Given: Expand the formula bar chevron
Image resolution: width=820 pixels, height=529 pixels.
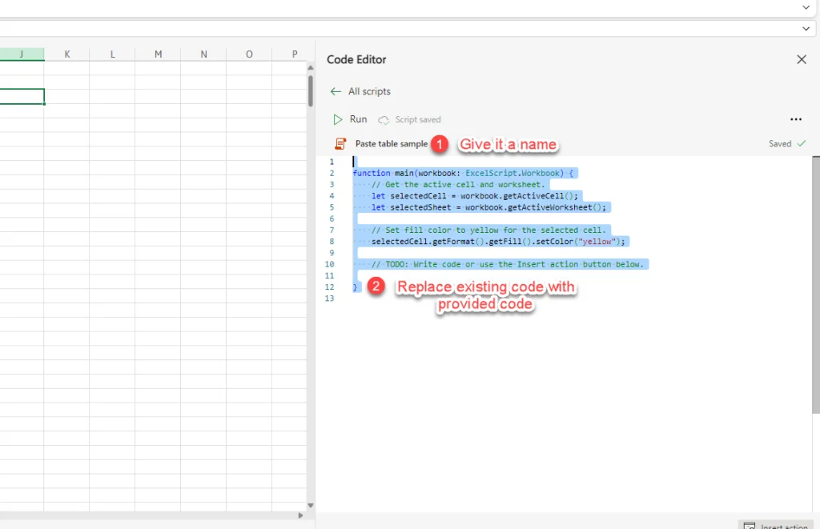Looking at the screenshot, I should (x=806, y=29).
